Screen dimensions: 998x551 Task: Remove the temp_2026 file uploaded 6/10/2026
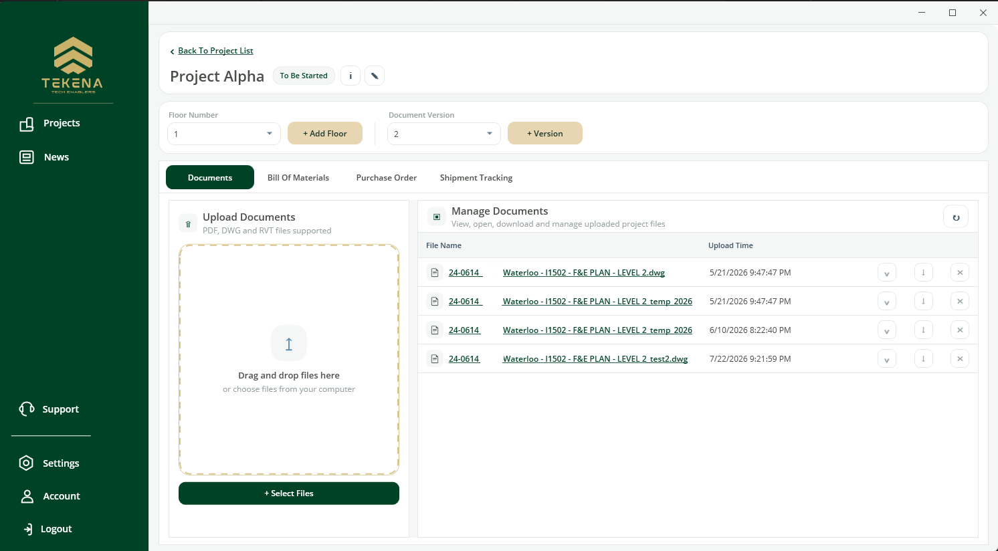coord(960,330)
